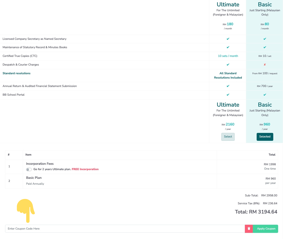Viewport: 283px width, 239px height.
Task: Click 'All Standard Resolutions Included' text
Action: pyautogui.click(x=228, y=76)
